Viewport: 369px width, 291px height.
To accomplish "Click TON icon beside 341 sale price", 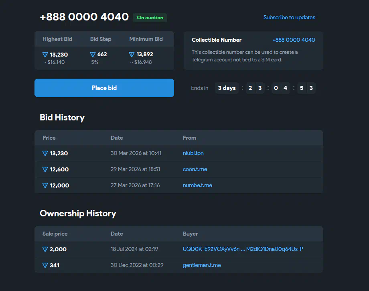I will tap(45, 265).
